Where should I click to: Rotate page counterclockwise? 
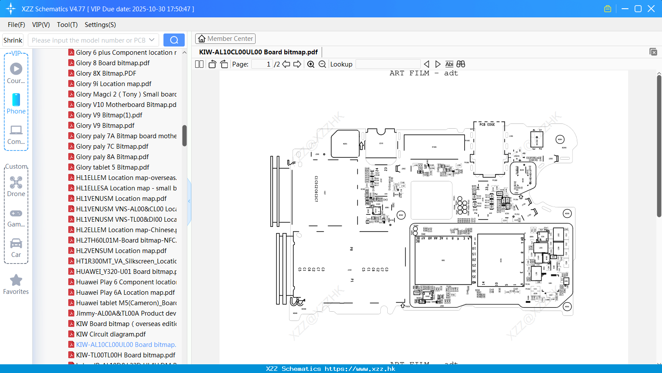212,64
